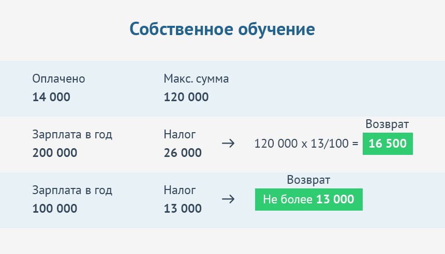Click the "Налог" label above 13 000
Image resolution: width=445 pixels, height=254 pixels.
click(180, 190)
